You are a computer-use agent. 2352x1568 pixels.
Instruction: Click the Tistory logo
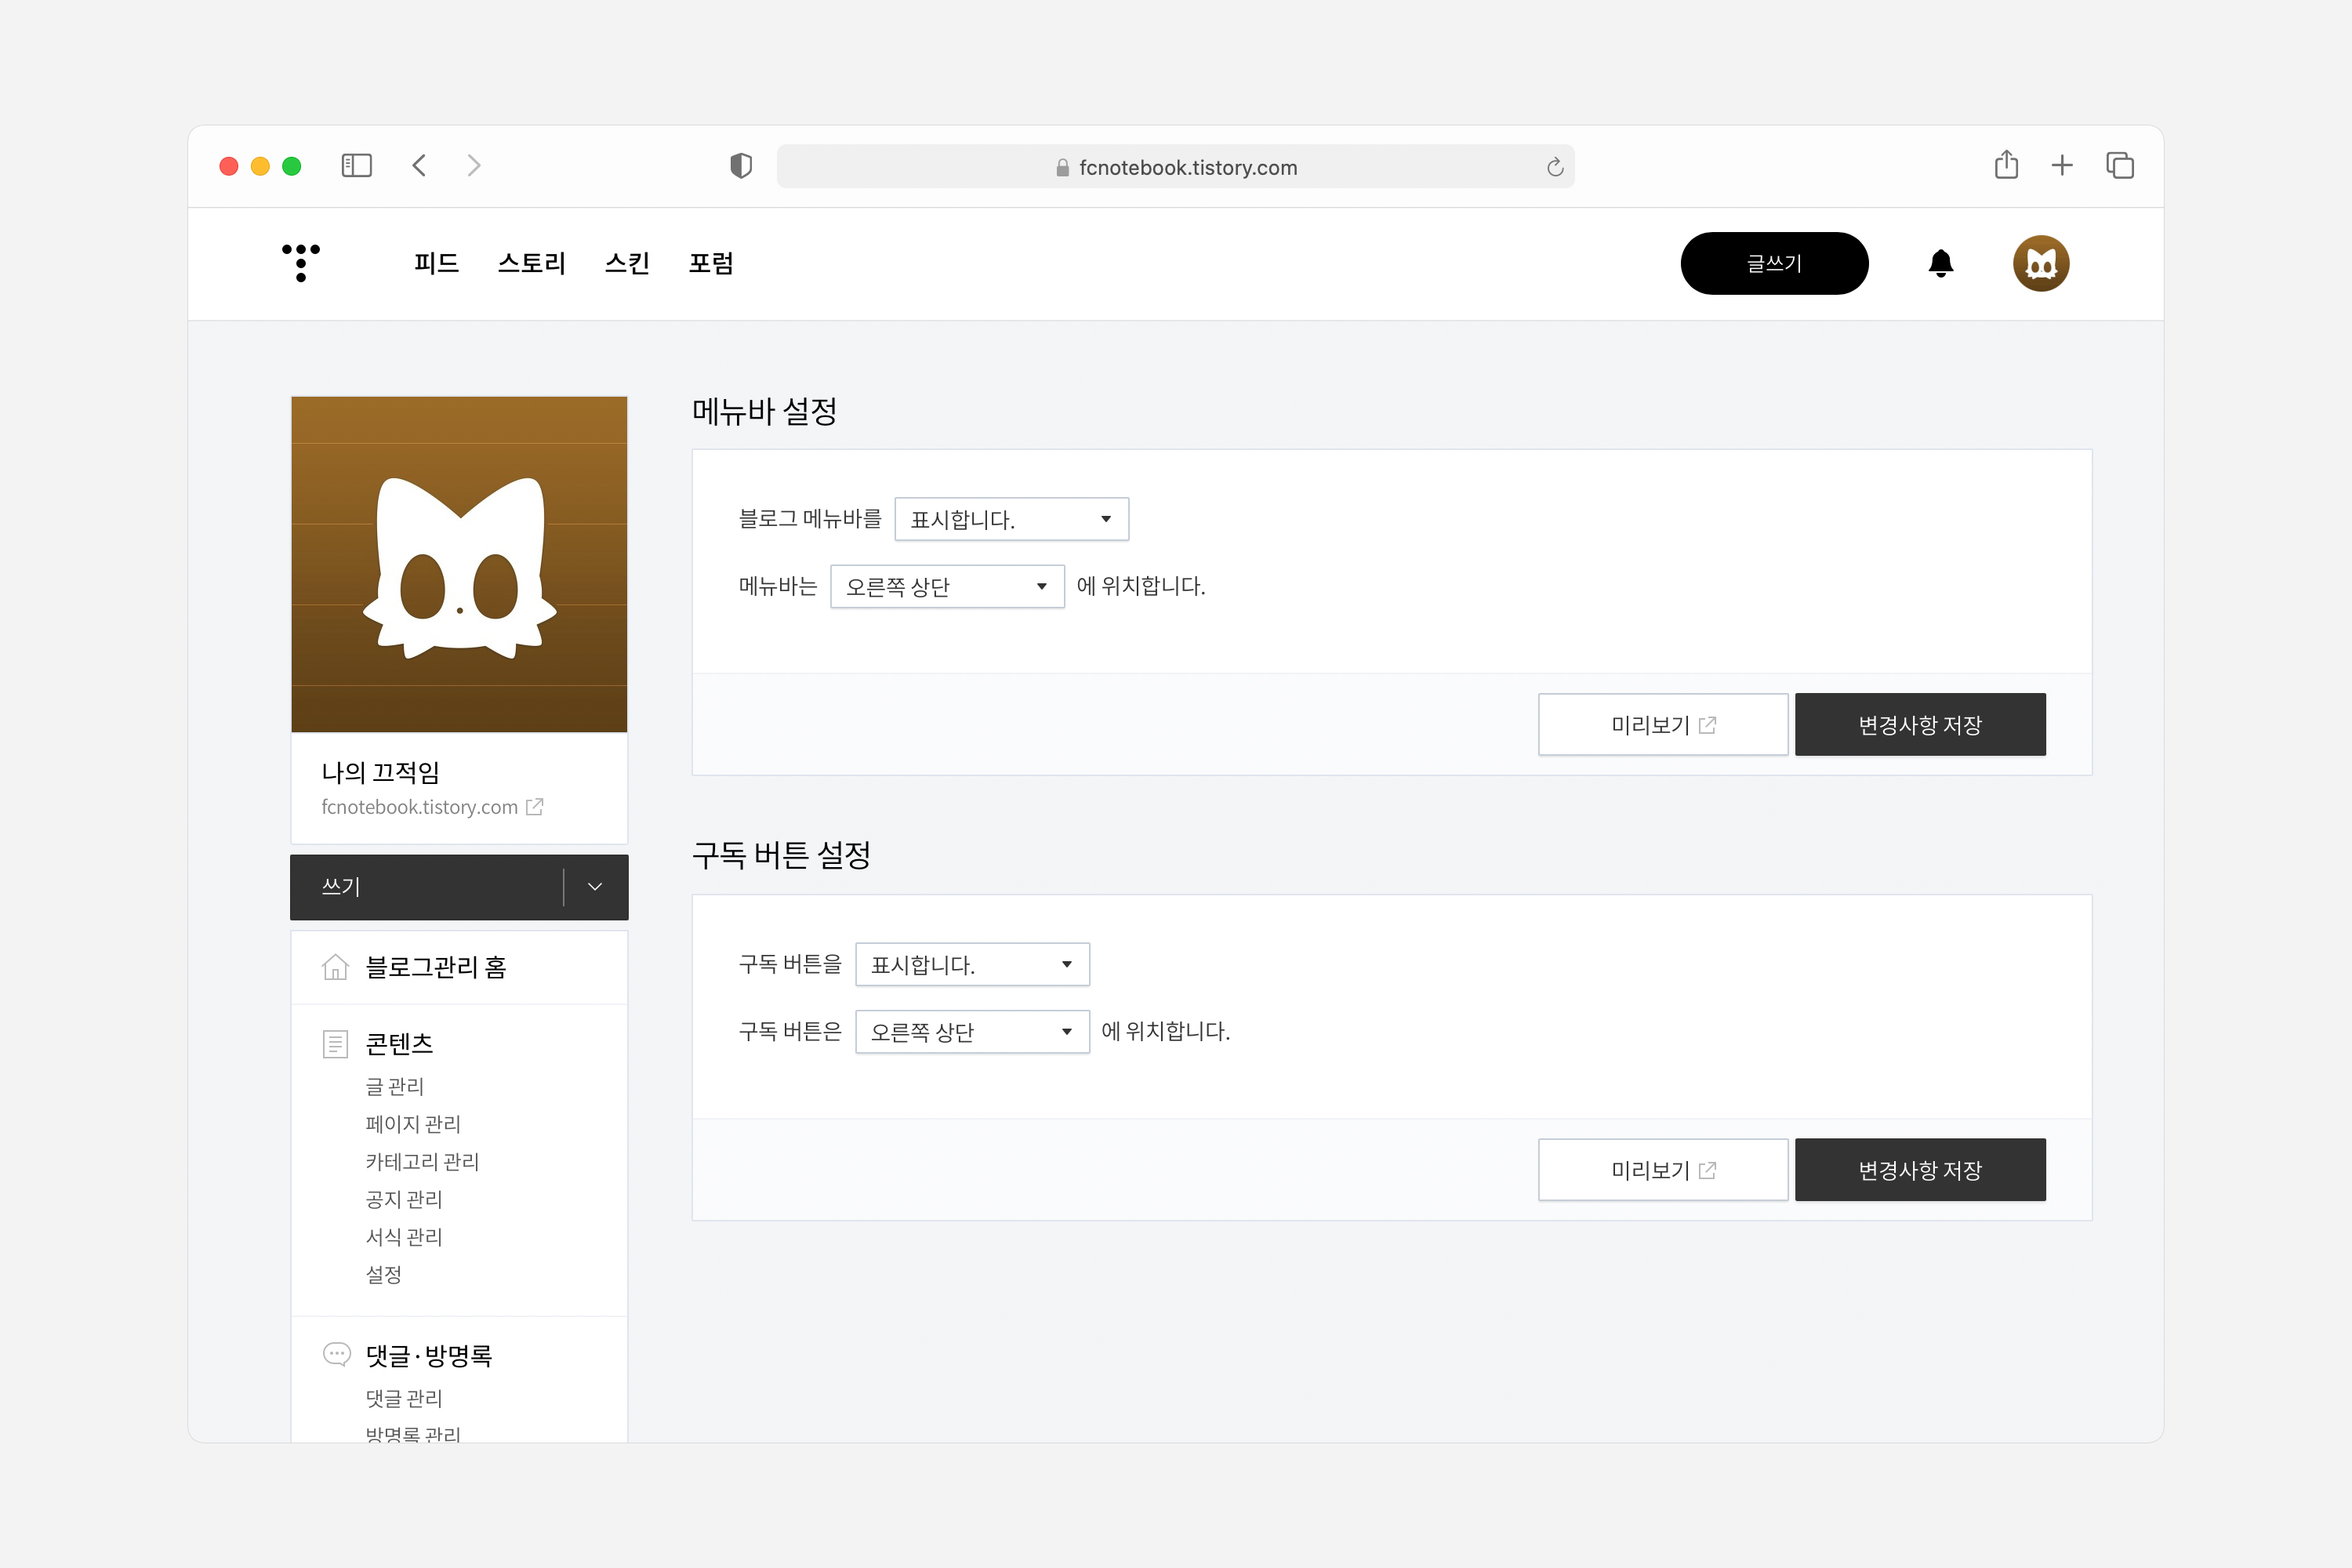point(300,263)
